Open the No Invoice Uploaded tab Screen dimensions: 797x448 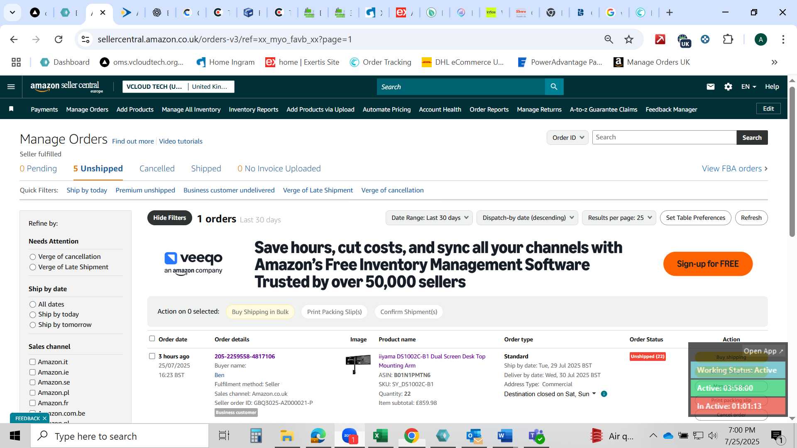tap(279, 169)
